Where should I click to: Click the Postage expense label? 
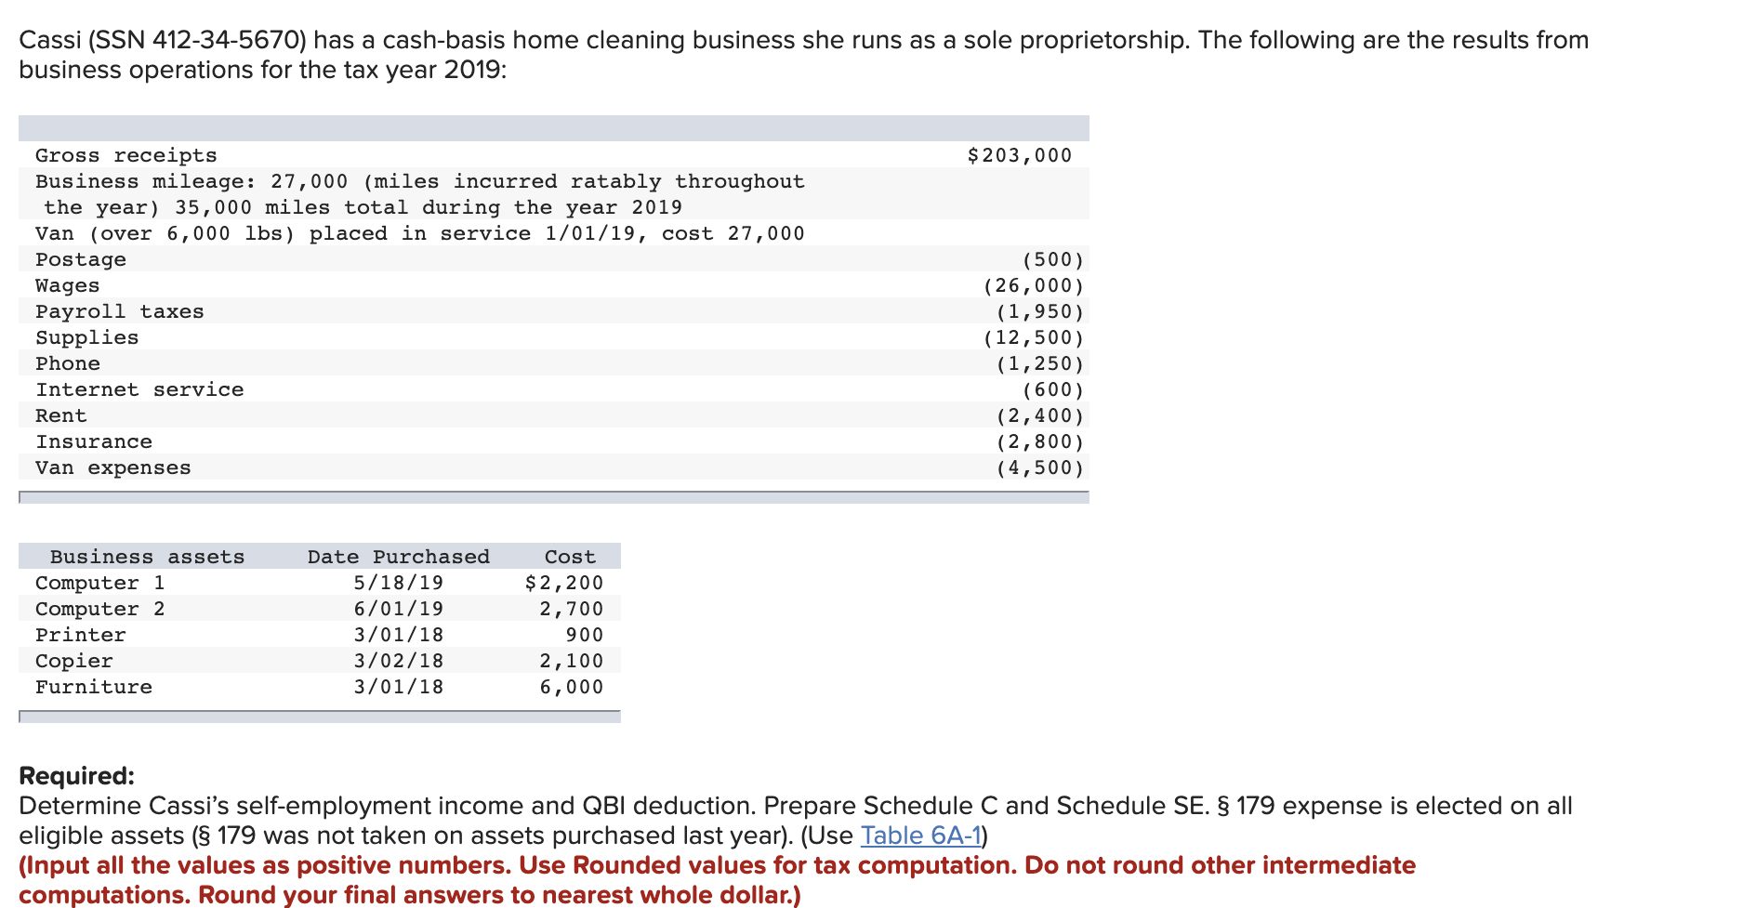click(x=81, y=259)
